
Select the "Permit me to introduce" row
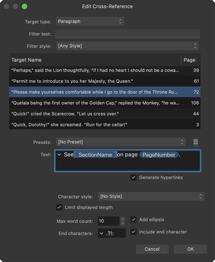[x=105, y=81]
